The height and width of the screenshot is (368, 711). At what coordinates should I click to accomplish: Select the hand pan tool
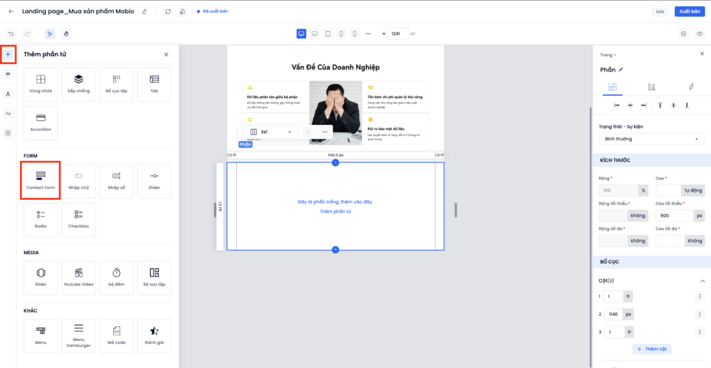(66, 33)
